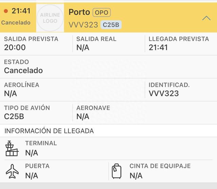Click the airplane gate icon
The image size is (217, 189).
pyautogui.click(x=12, y=171)
